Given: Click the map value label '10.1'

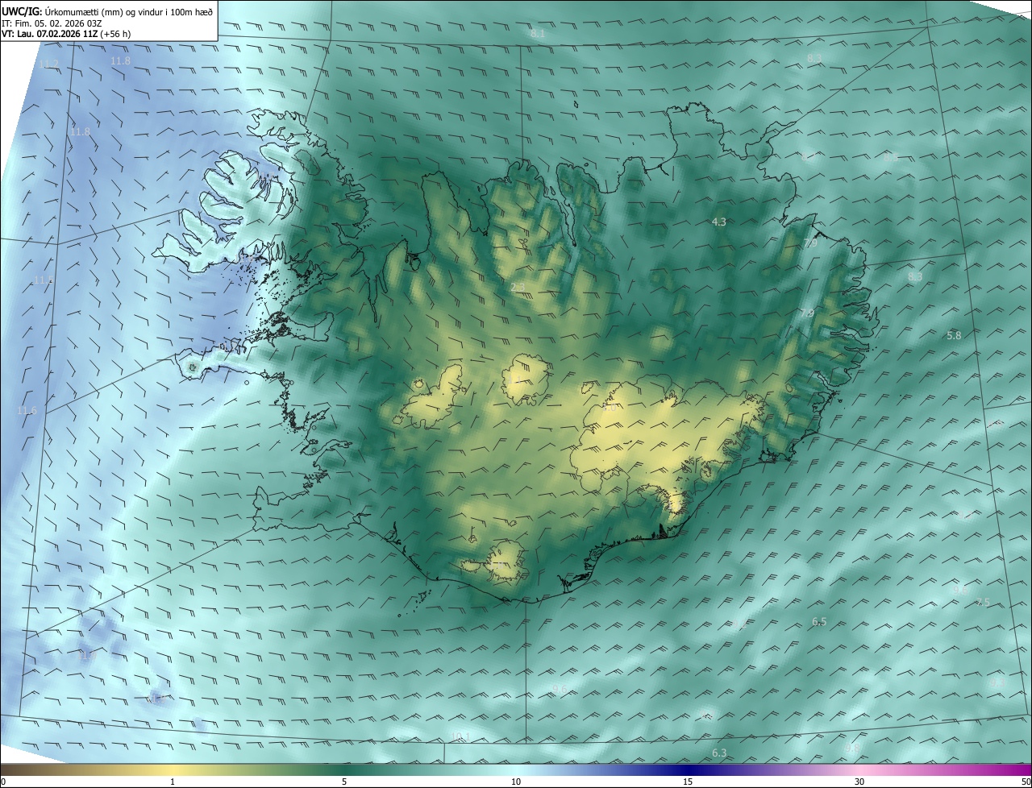Looking at the screenshot, I should [460, 736].
